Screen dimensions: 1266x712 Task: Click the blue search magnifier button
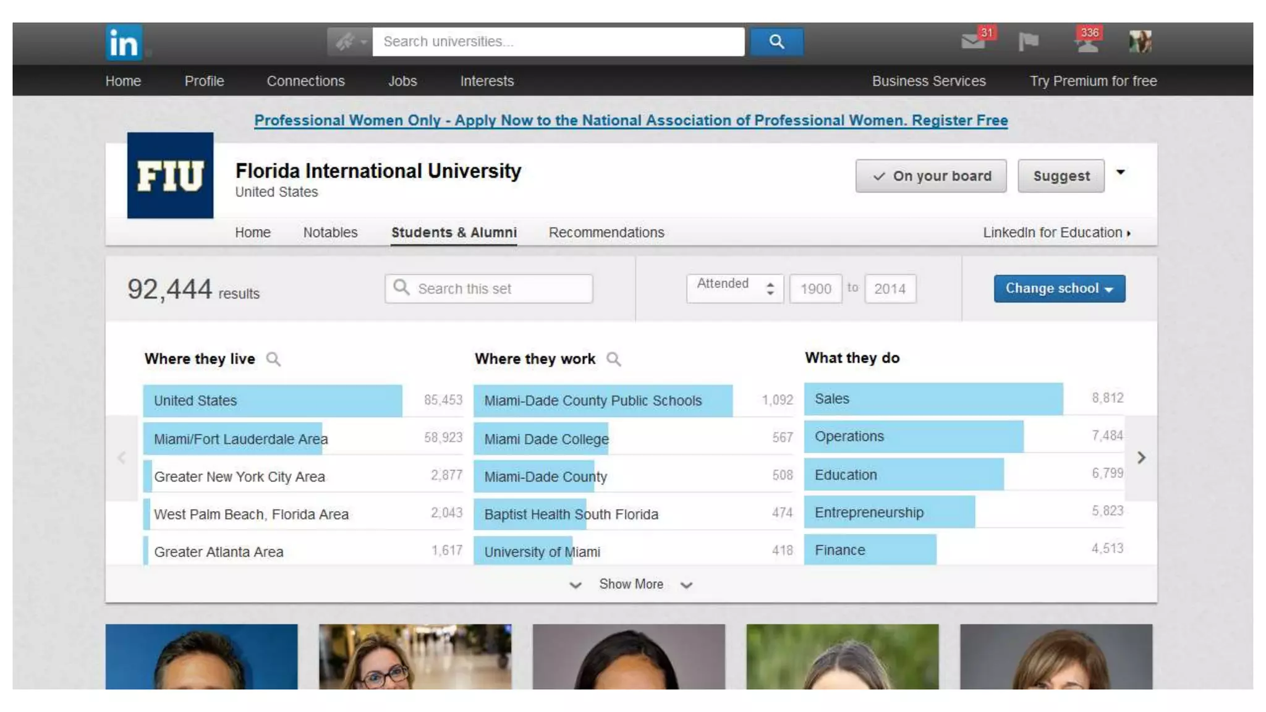[776, 41]
